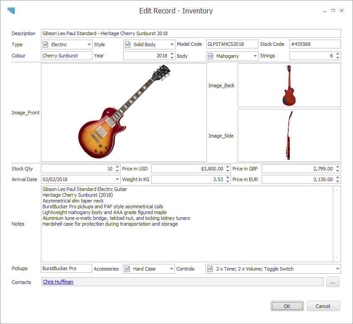Image resolution: width=353 pixels, height=324 pixels.
Task: Click the Year value 2018
Action: click(x=162, y=56)
